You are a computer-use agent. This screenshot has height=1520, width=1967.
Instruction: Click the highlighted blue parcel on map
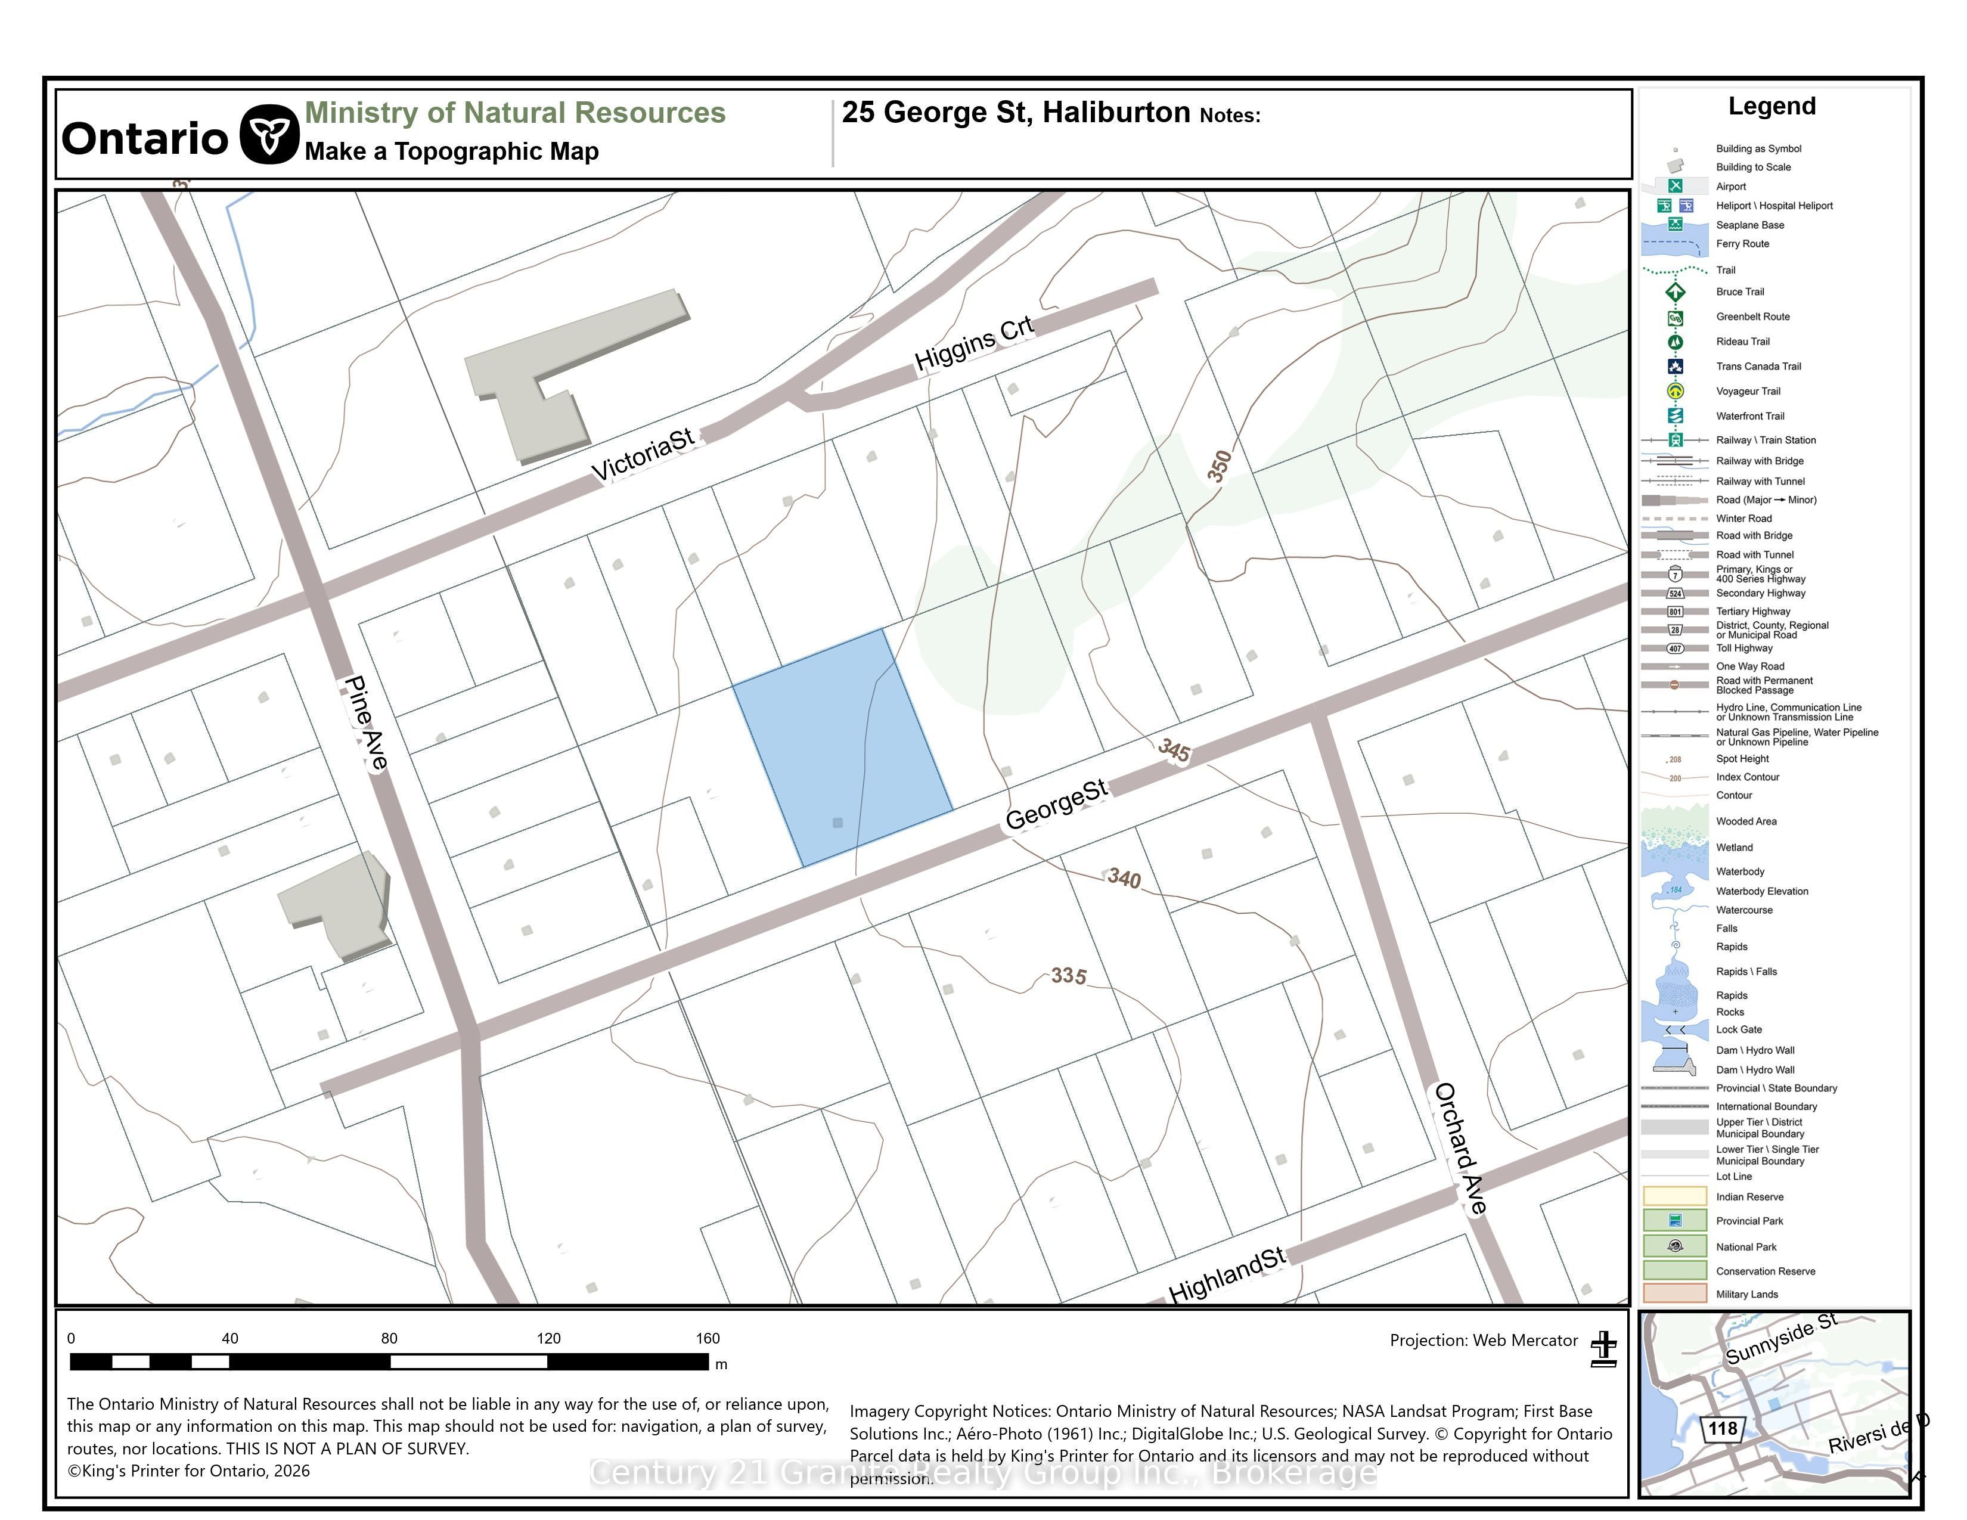point(842,749)
